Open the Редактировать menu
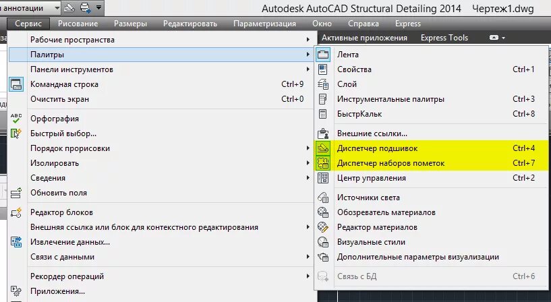This screenshot has width=551, height=302. pos(190,24)
